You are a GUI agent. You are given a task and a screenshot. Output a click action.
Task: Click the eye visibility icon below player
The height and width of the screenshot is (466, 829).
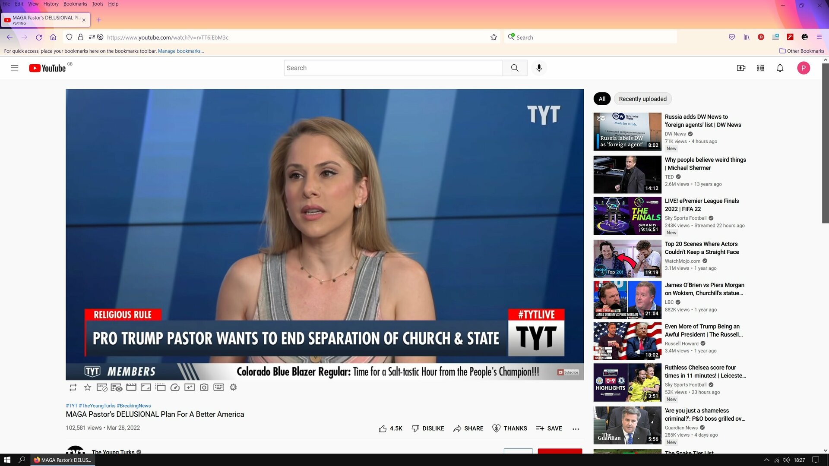click(117, 387)
